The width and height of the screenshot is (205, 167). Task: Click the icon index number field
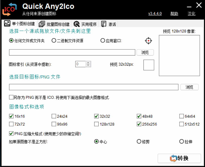[80, 64]
